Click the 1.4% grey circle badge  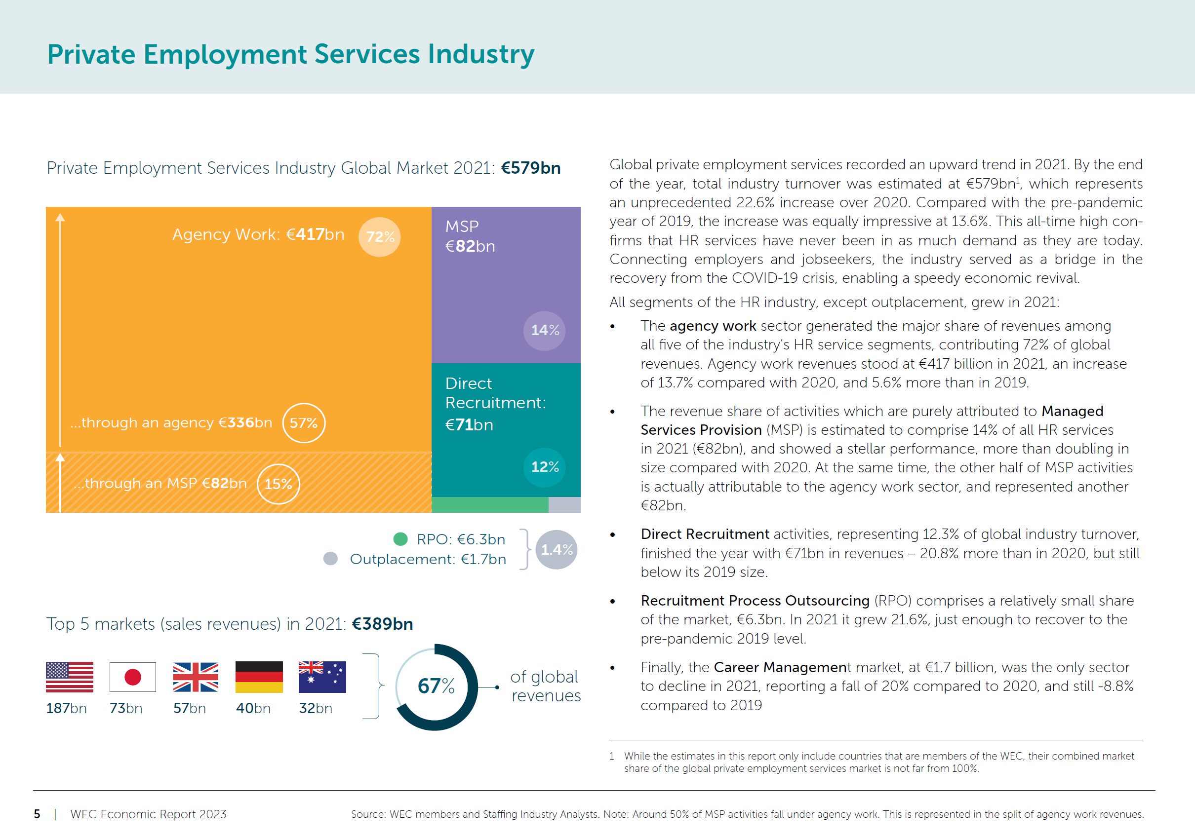557,549
